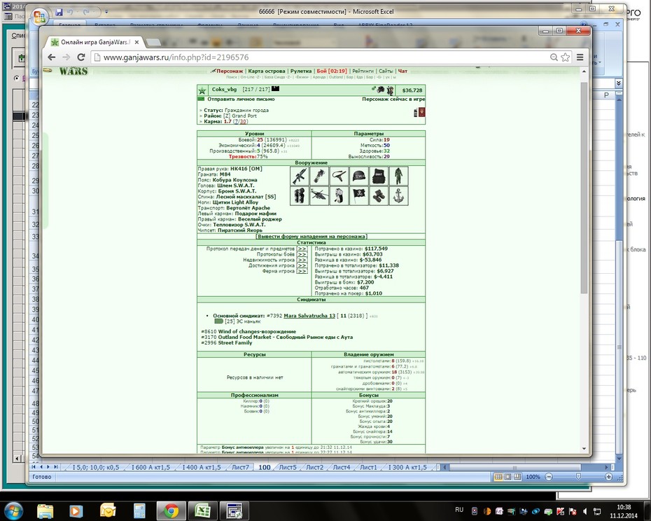
Task: Open the player real estate >> link
Action: 302,260
